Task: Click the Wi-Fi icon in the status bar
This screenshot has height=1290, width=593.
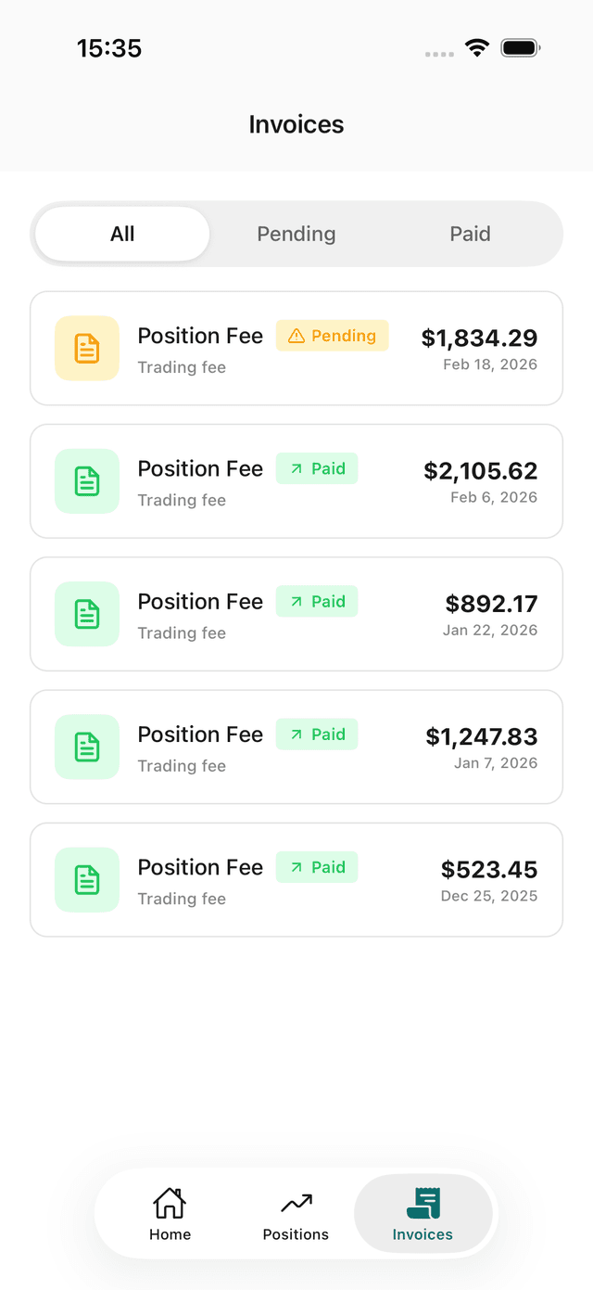Action: pos(477,47)
